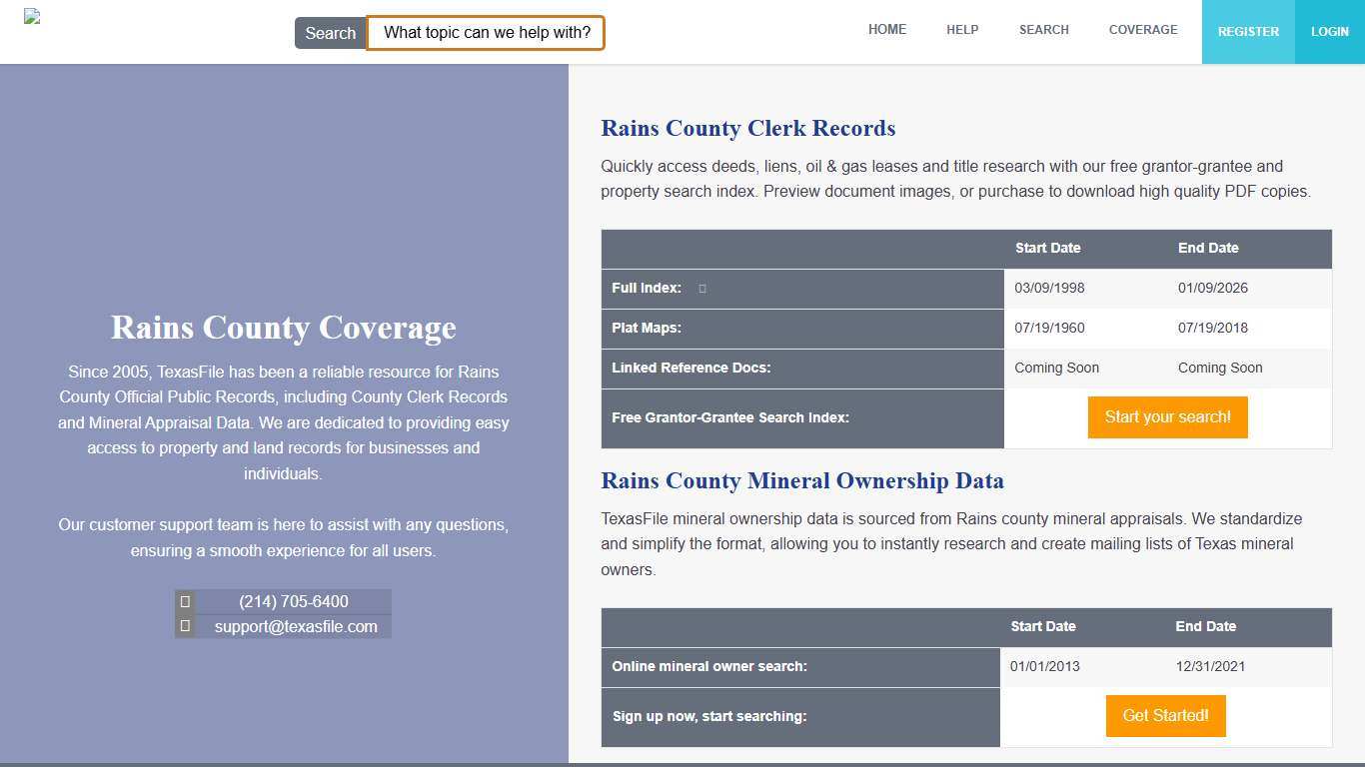Click the envelope icon next to the support email
This screenshot has width=1365, height=767.
click(186, 626)
